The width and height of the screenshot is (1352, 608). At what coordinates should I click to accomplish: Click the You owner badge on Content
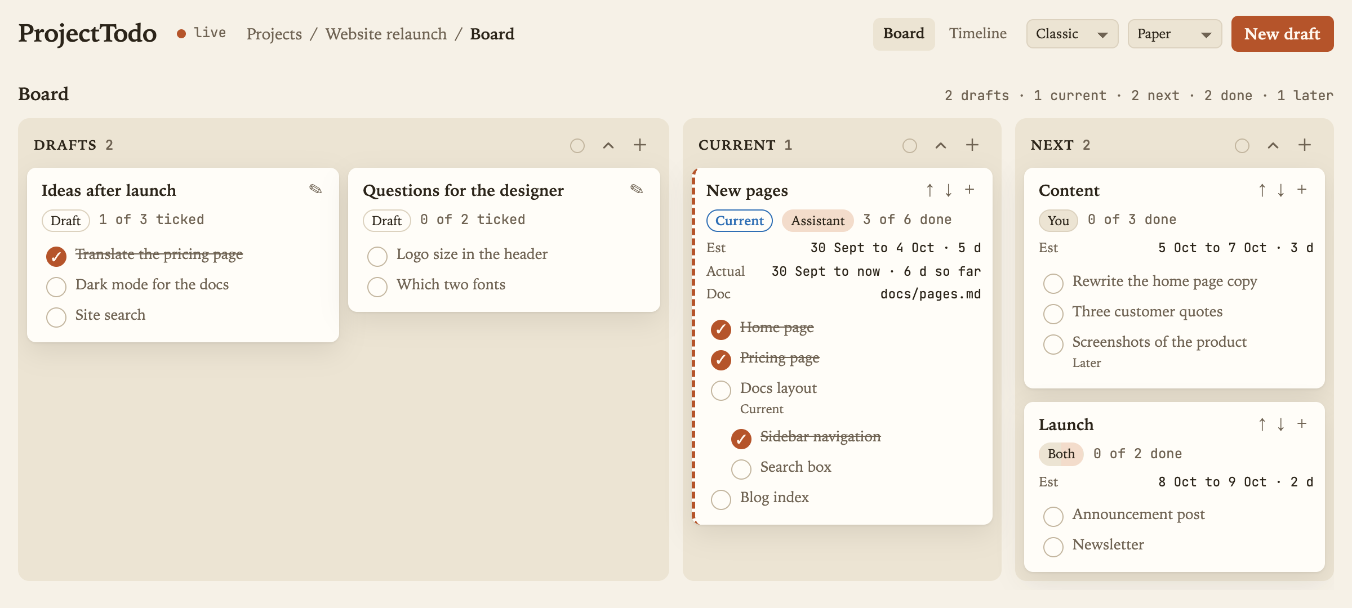(x=1059, y=221)
